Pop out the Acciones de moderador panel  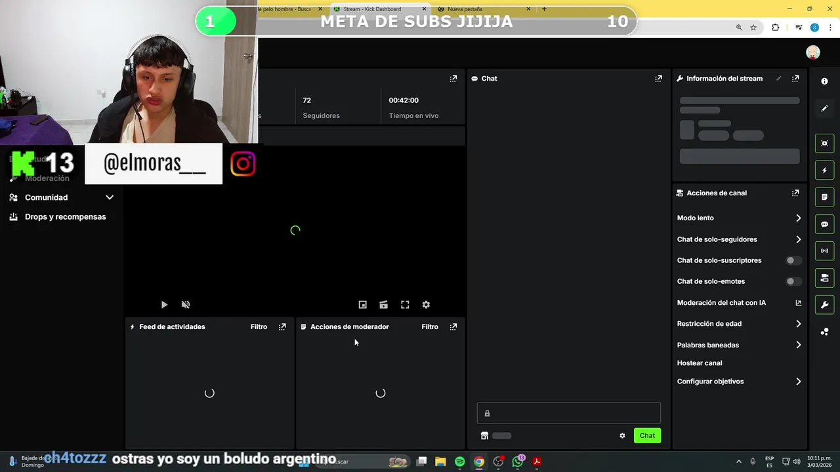coord(453,326)
